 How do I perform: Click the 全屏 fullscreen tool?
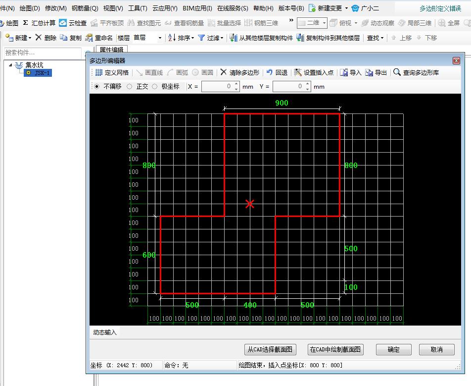click(449, 23)
